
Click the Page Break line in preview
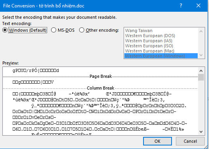[101, 76]
